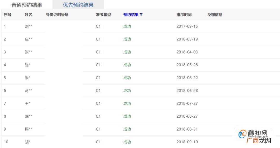Viewport: 280px width, 148px height.
Task: Click the 姓名 column header
Action: 29,15
